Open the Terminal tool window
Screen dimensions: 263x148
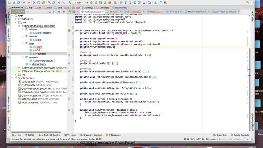[70, 135]
